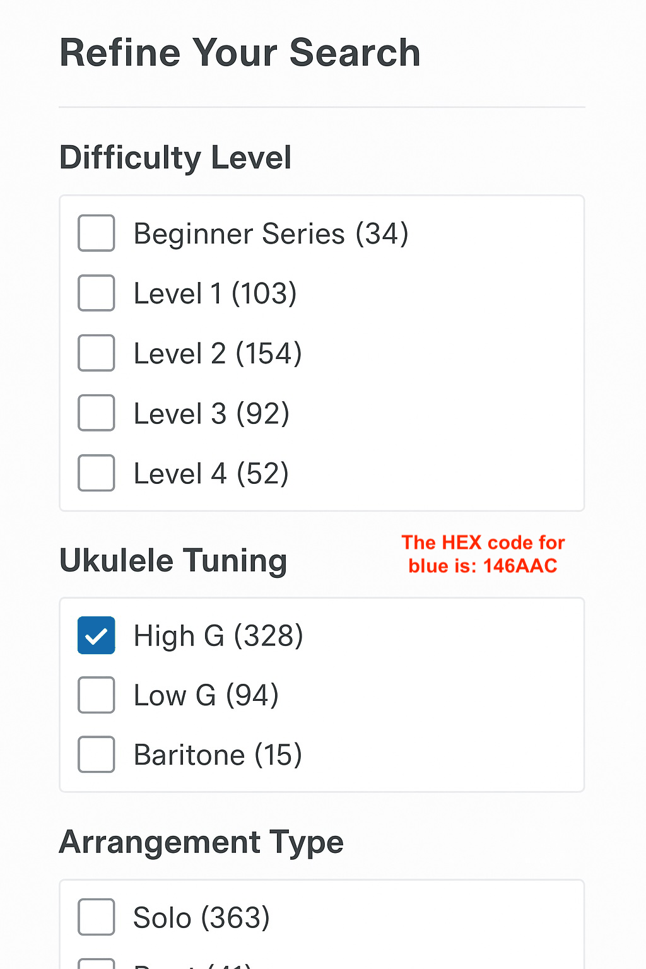Image resolution: width=646 pixels, height=969 pixels.
Task: Click the Low G (94) label text
Action: coord(206,695)
